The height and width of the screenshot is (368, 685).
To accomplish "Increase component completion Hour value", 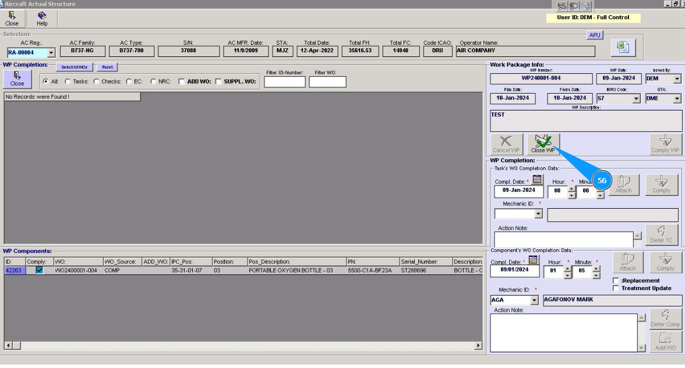I will [x=567, y=269].
